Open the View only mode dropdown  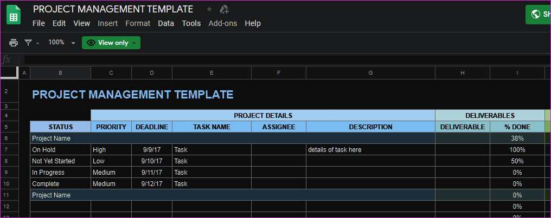click(x=111, y=43)
